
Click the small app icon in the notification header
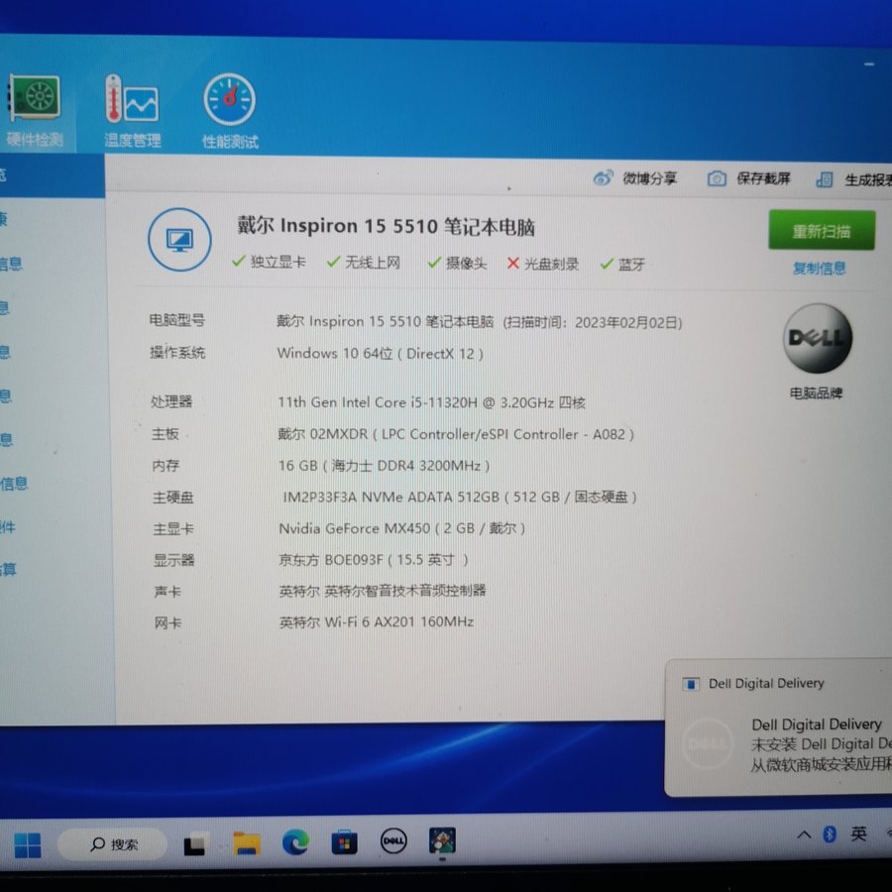[691, 683]
